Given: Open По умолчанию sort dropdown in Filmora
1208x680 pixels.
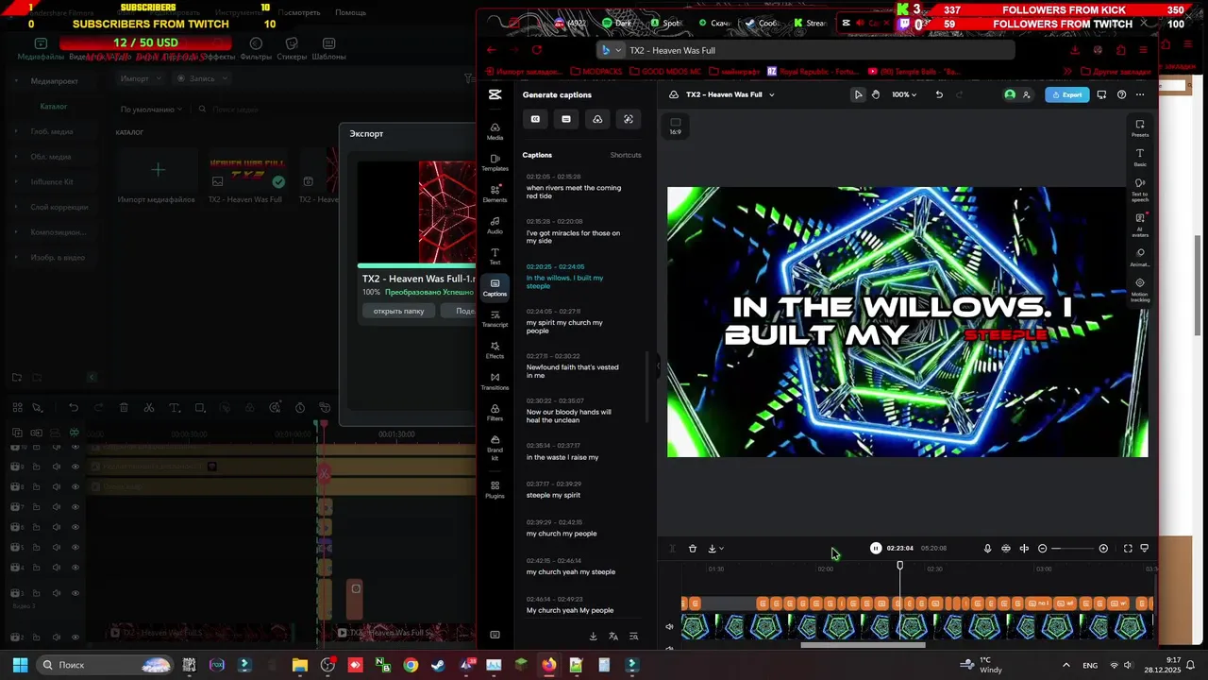Looking at the screenshot, I should [x=151, y=110].
